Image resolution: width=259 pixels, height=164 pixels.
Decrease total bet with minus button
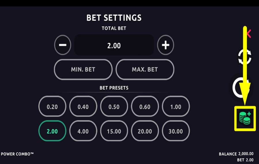pos(63,45)
